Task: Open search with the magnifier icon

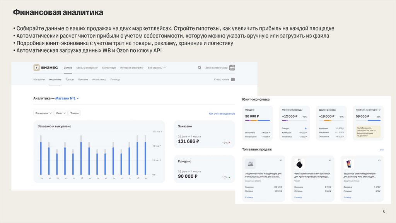Action: pyautogui.click(x=200, y=67)
